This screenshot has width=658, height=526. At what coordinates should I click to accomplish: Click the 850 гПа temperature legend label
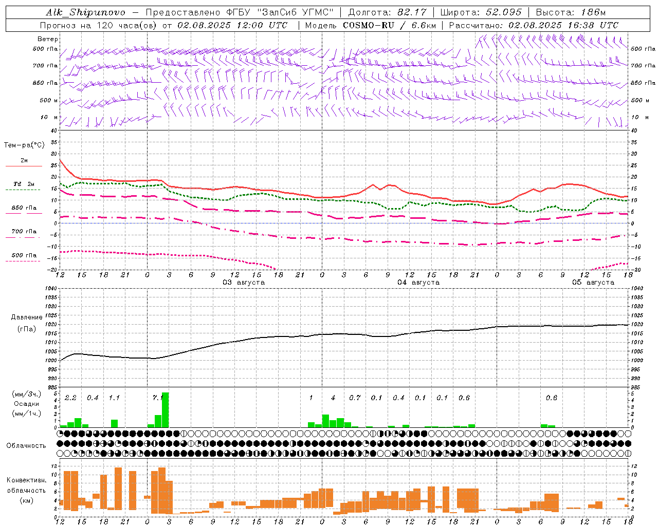point(24,208)
